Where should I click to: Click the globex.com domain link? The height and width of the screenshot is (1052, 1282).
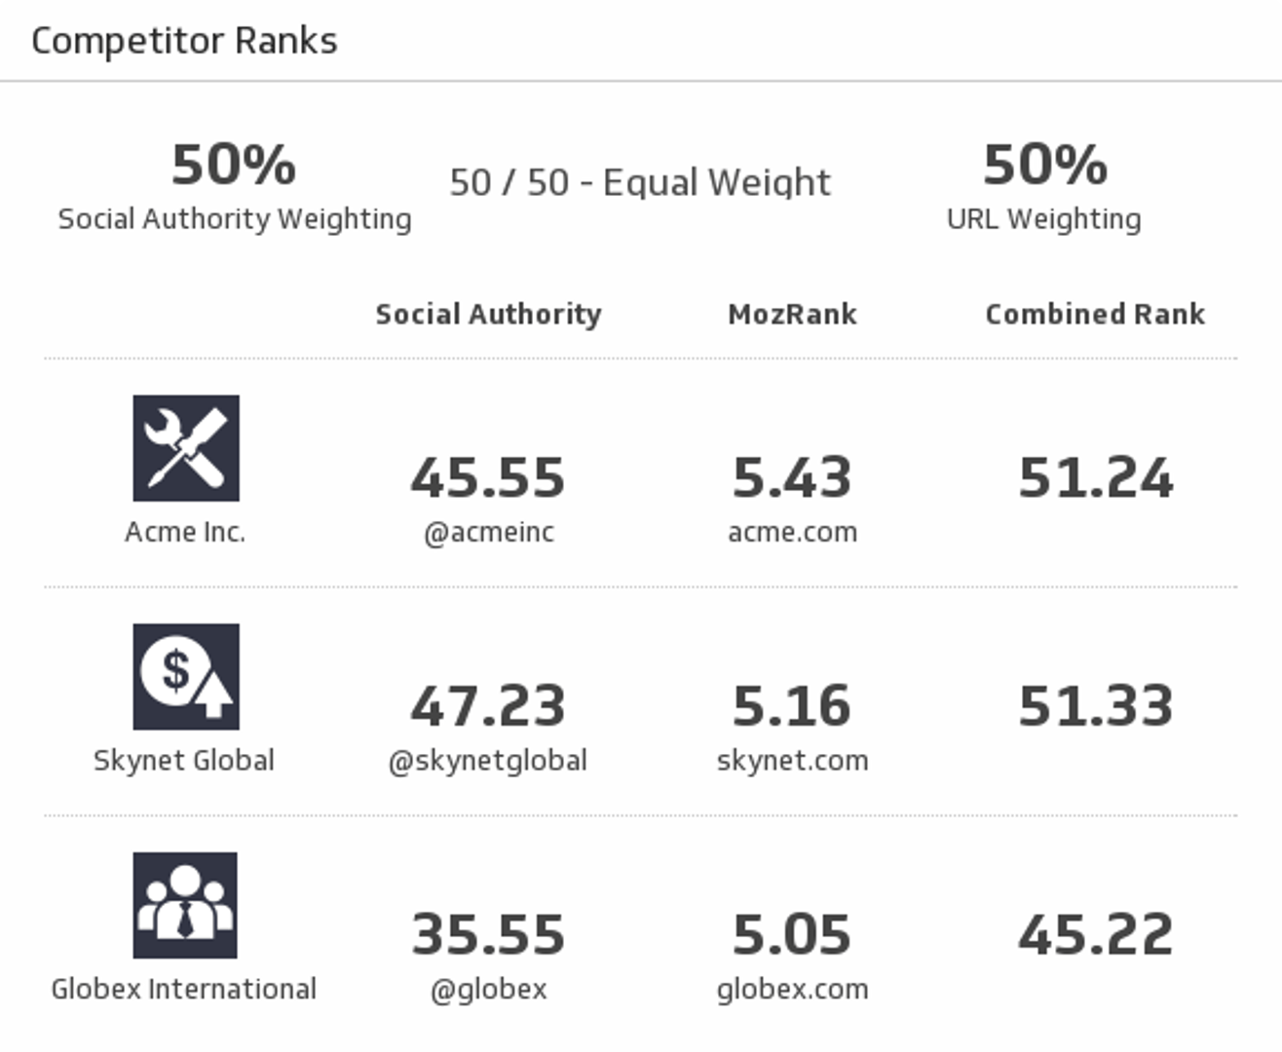(792, 988)
